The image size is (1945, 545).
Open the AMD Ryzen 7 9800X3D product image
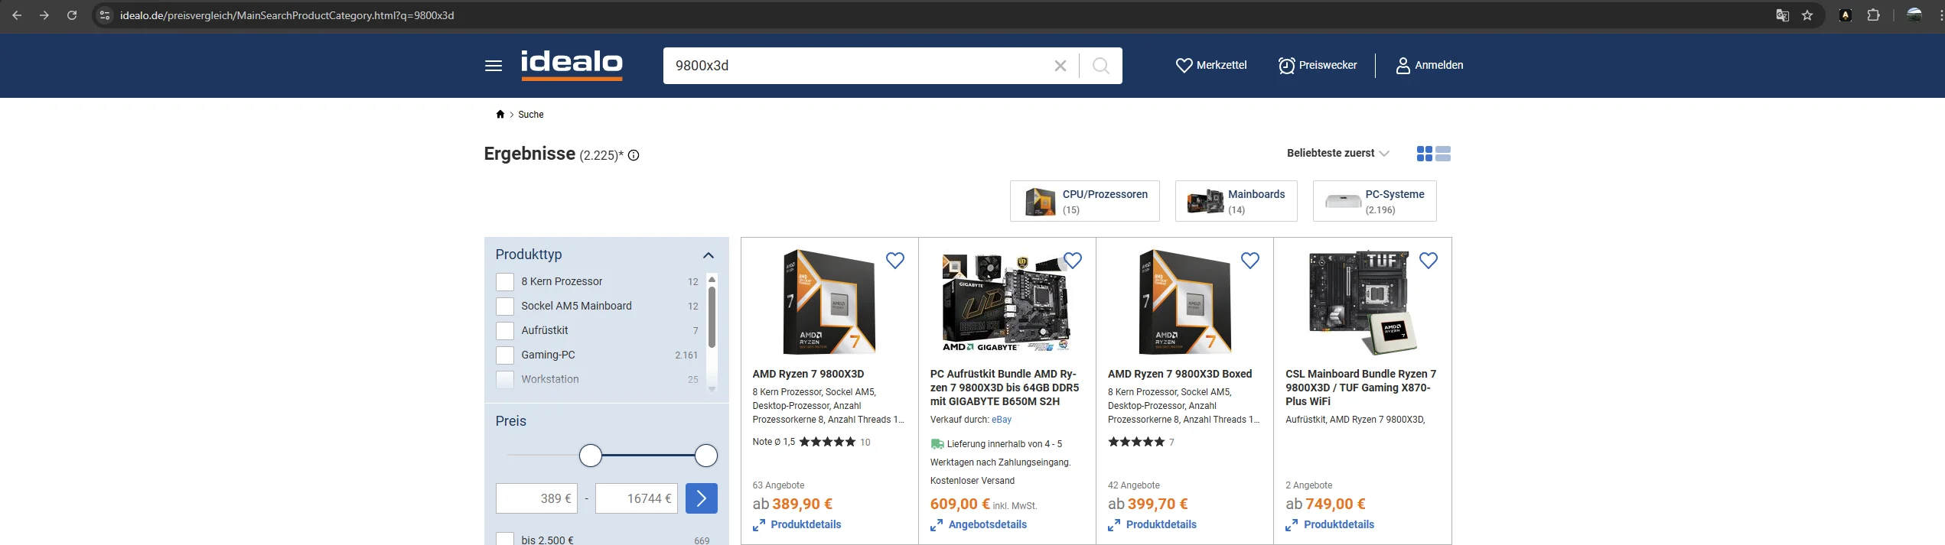[x=829, y=302]
